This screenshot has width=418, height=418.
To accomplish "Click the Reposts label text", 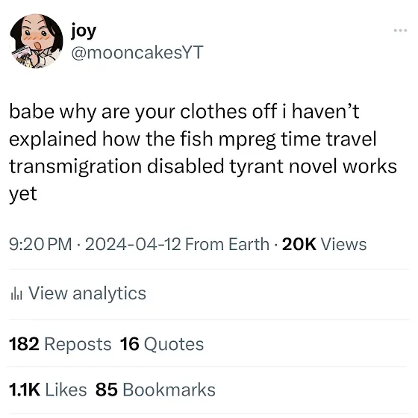I will (x=78, y=344).
